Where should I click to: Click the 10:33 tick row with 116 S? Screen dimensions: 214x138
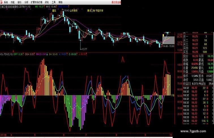click(x=198, y=121)
